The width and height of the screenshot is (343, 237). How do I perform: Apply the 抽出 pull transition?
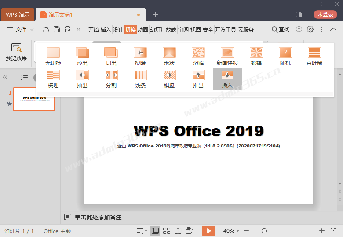pos(82,79)
